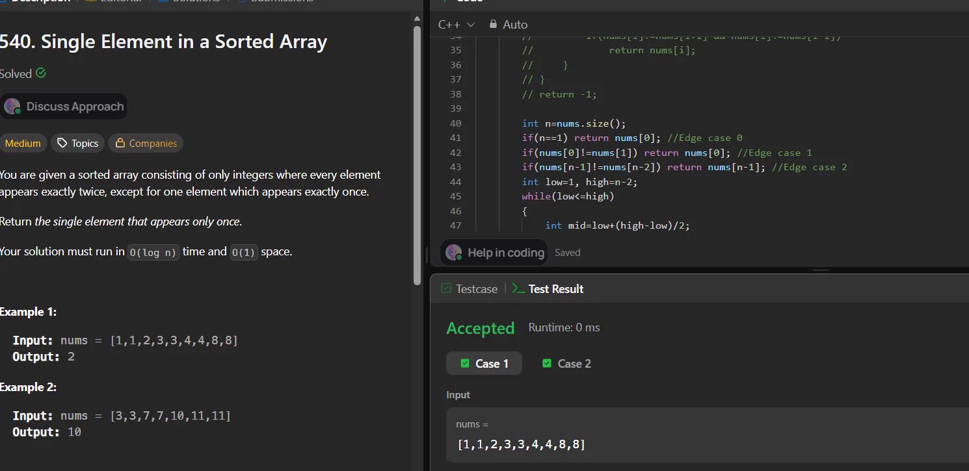This screenshot has height=471, width=969.
Task: Click the nums input value field
Action: click(x=708, y=435)
